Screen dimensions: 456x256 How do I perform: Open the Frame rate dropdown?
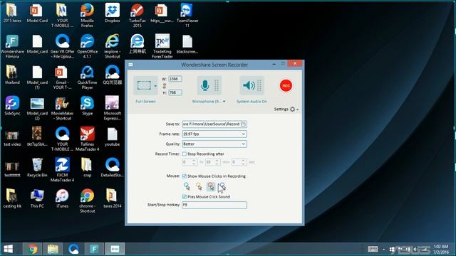tap(214, 134)
